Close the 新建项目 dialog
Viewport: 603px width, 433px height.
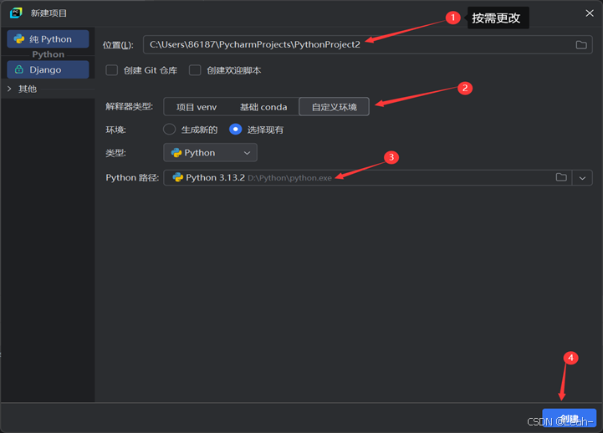590,13
